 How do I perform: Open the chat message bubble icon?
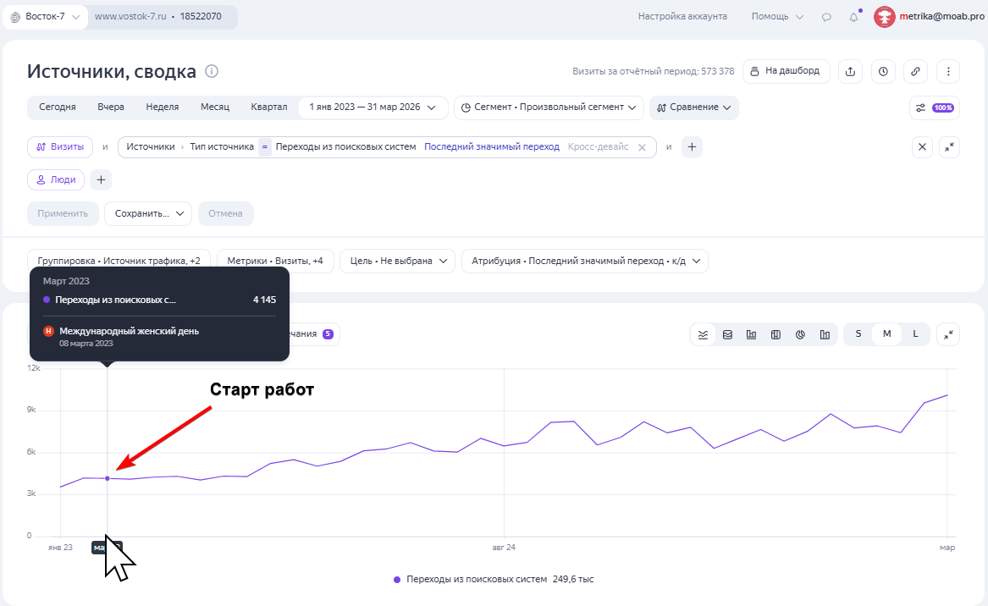(x=826, y=17)
